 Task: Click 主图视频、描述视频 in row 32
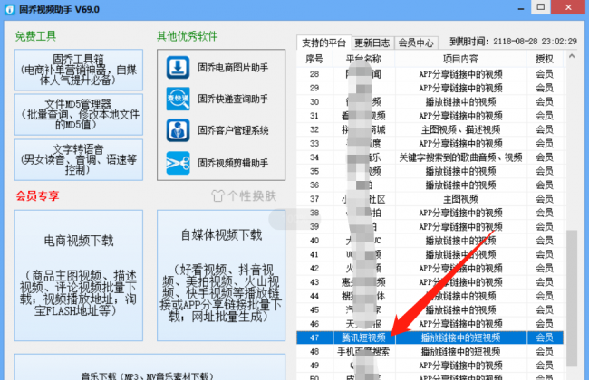460,129
